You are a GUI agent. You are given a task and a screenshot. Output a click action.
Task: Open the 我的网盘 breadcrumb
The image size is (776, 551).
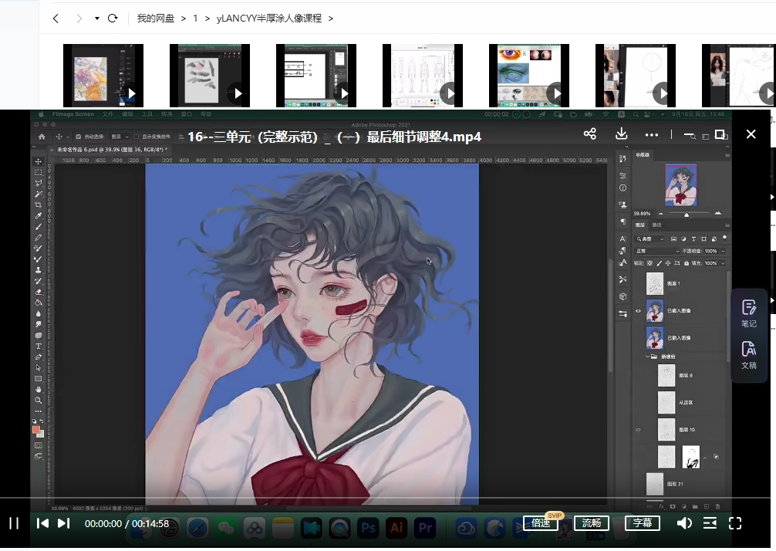(155, 19)
